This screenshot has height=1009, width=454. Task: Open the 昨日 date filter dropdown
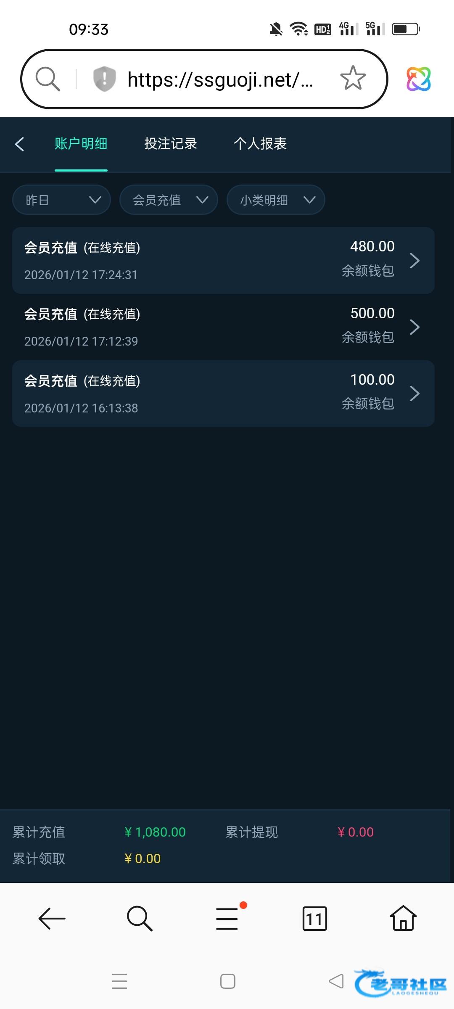61,200
